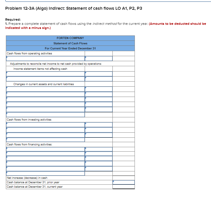
Task: Open first label dropdown under 'Changes in current assets' heading
Action: [x=45, y=89]
